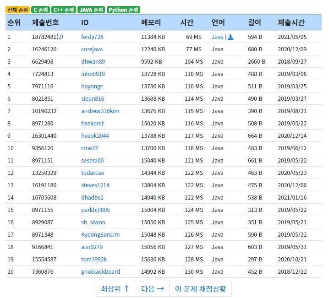This screenshot has height=298, width=329.
Task: Select the 전체 순위 tab
Action: coord(17,10)
